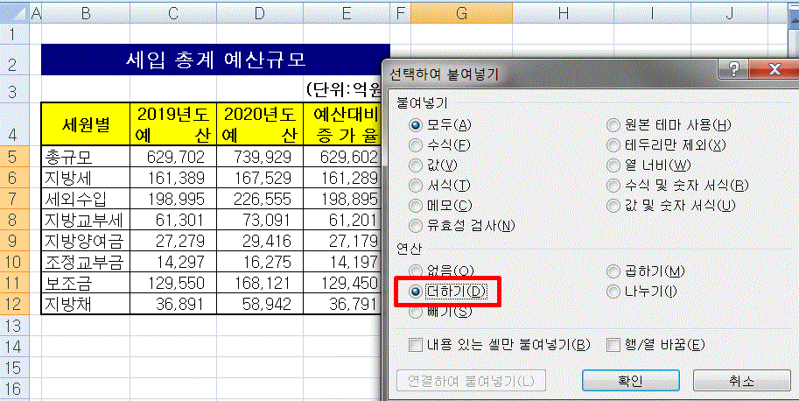This screenshot has width=799, height=401.
Task: Click the 2019년도 예산 header cell
Action: click(x=173, y=123)
